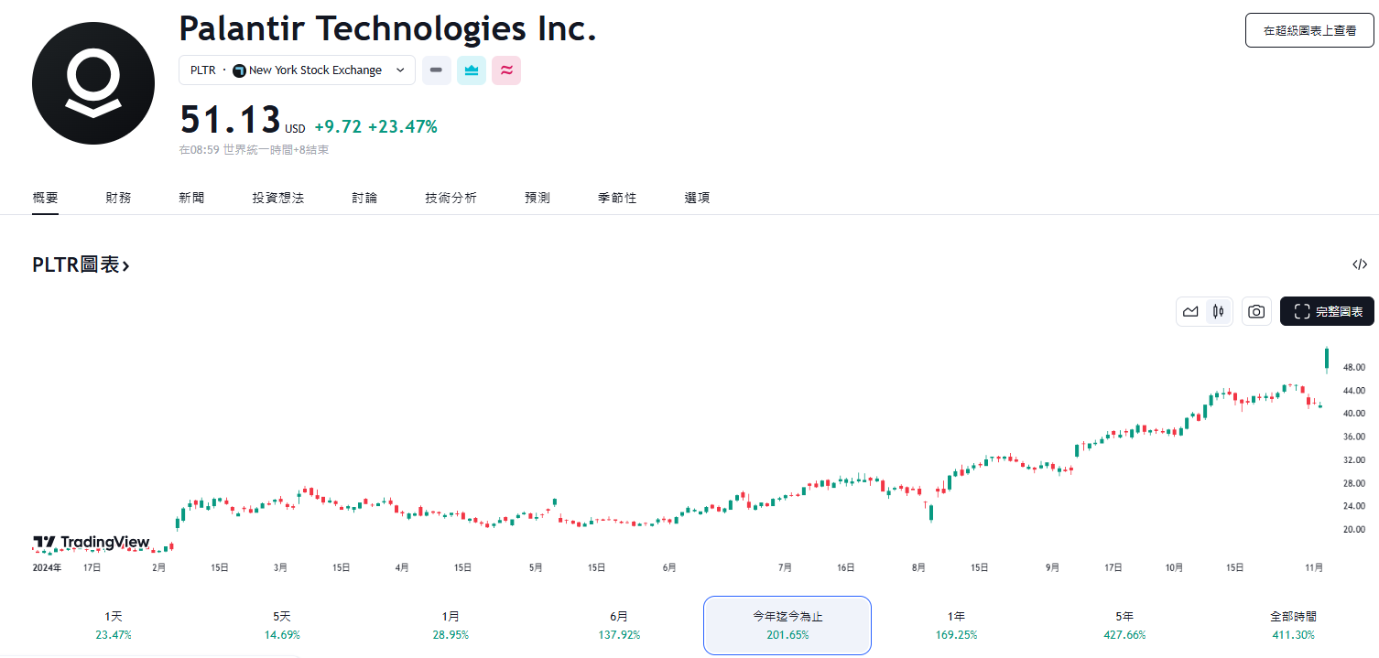1379x658 pixels.
Task: Click the TradingView logo on the chart
Action: (92, 542)
